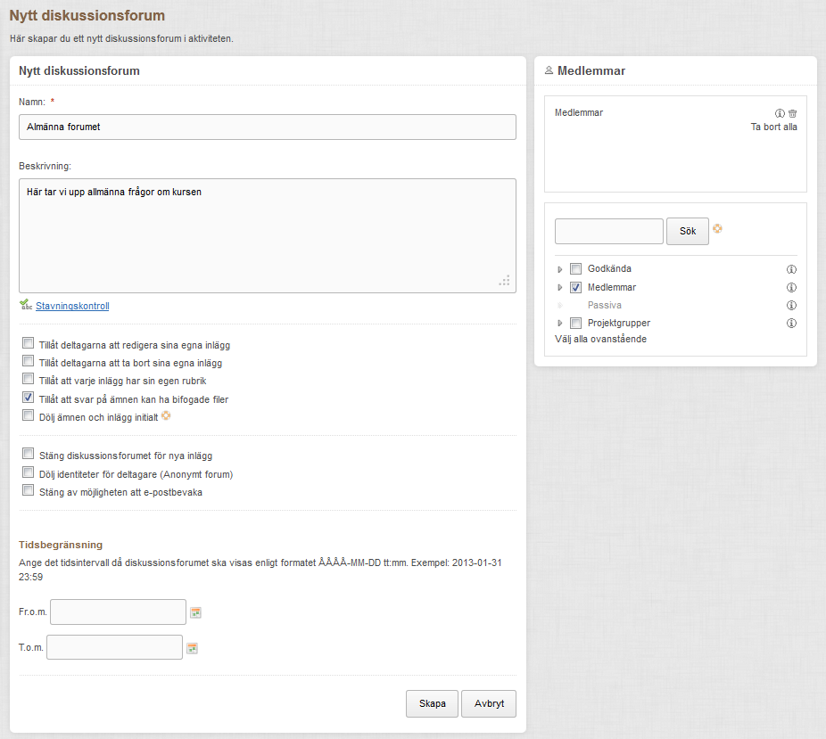This screenshot has width=826, height=739.
Task: Enable Dölj identiteter för deltagare (Anonymt forum)
Action: click(29, 472)
